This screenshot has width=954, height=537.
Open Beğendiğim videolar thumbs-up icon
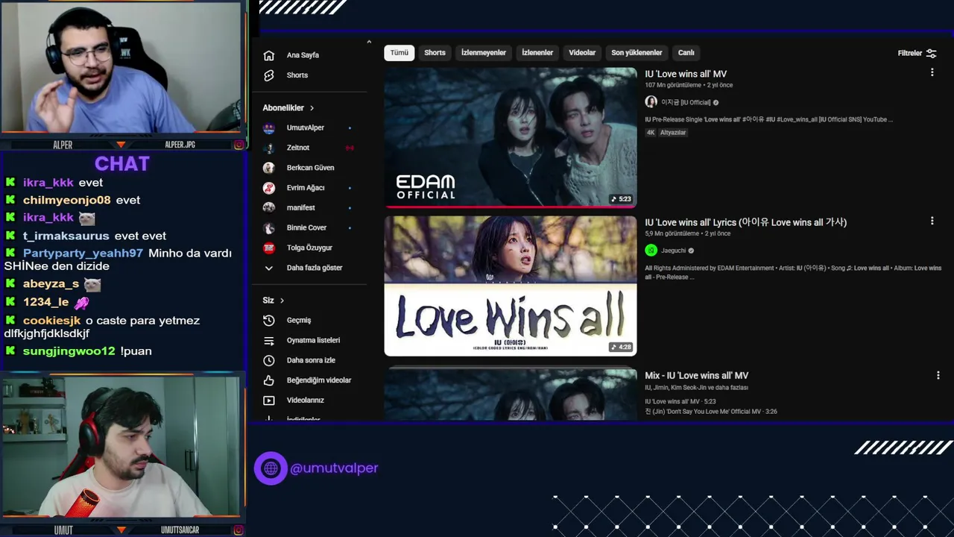[269, 380]
